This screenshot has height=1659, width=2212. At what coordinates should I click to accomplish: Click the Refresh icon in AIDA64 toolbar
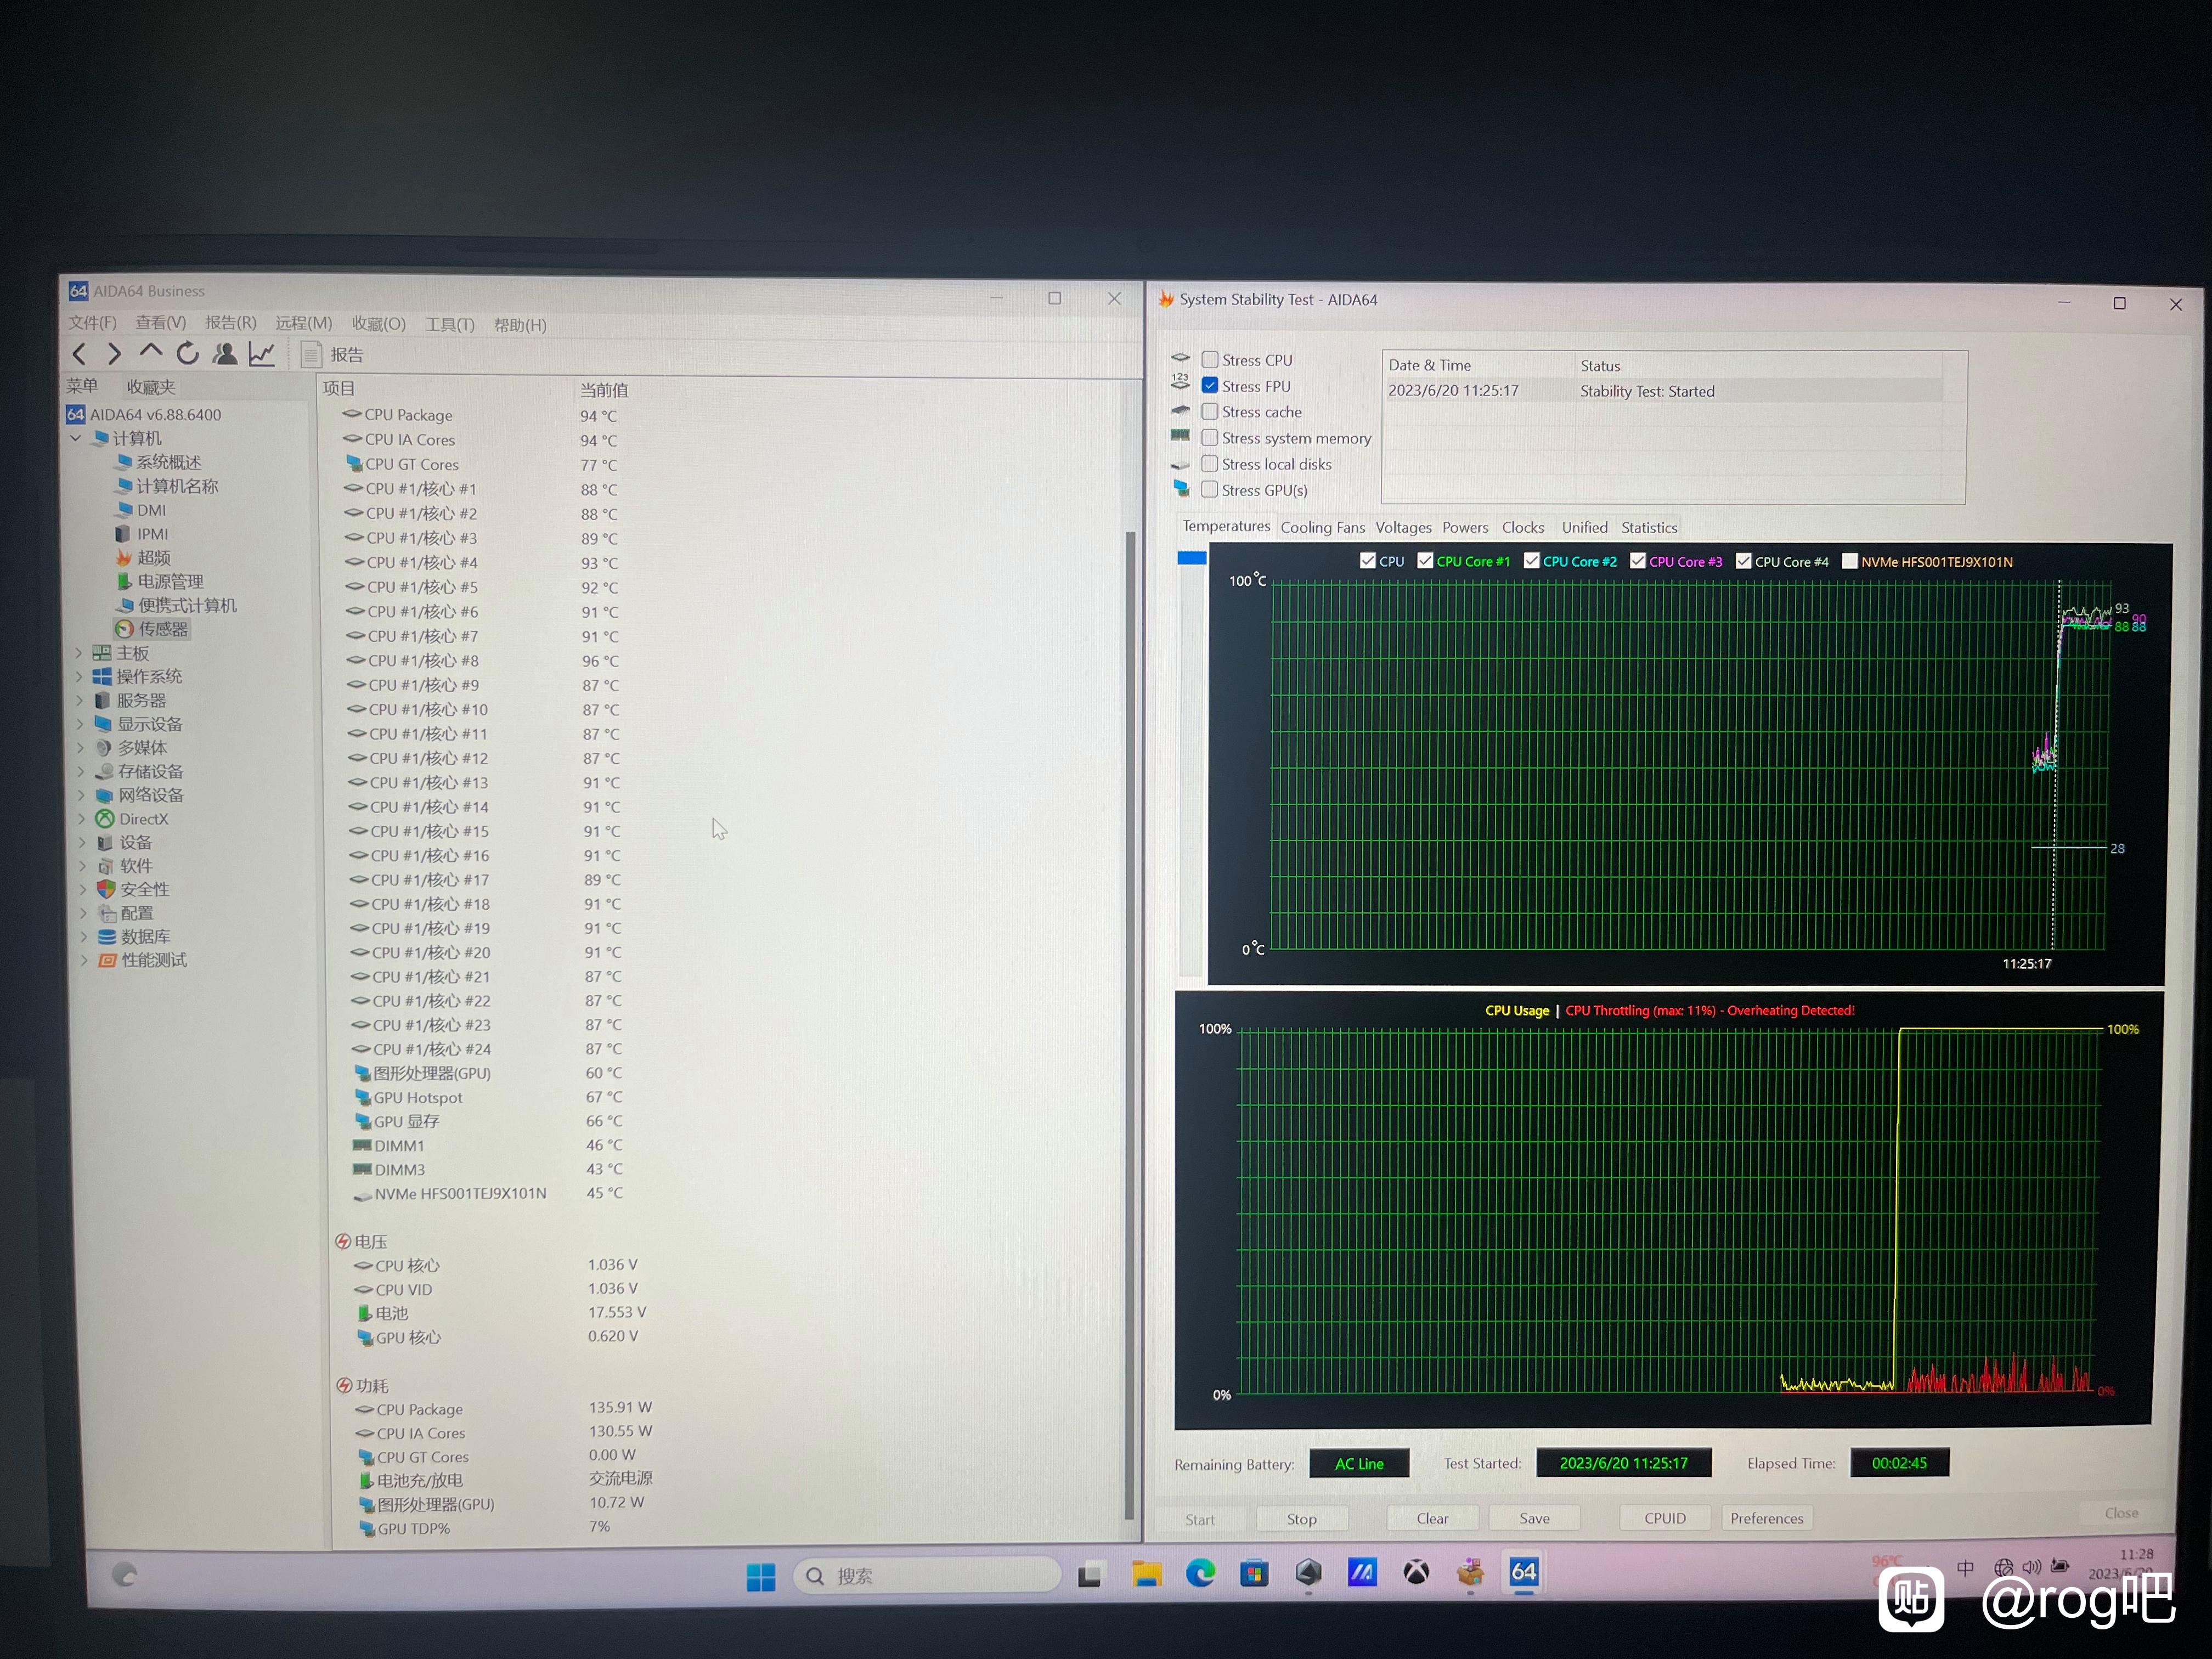pos(187,353)
